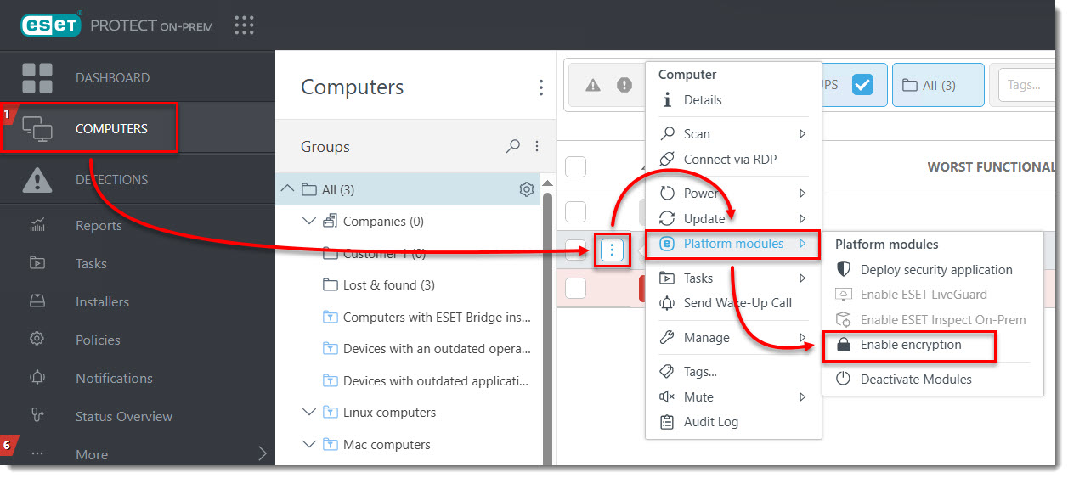
Task: Click the groups panel scrollbar
Action: pyautogui.click(x=548, y=323)
